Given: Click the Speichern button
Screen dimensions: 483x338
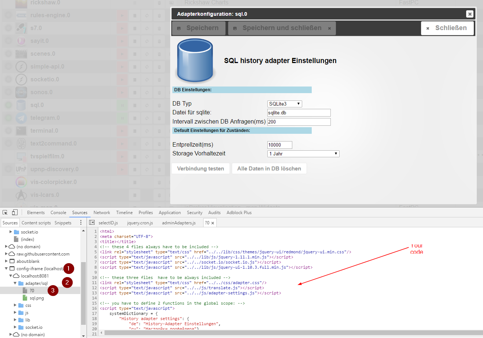Looking at the screenshot, I should pyautogui.click(x=198, y=28).
